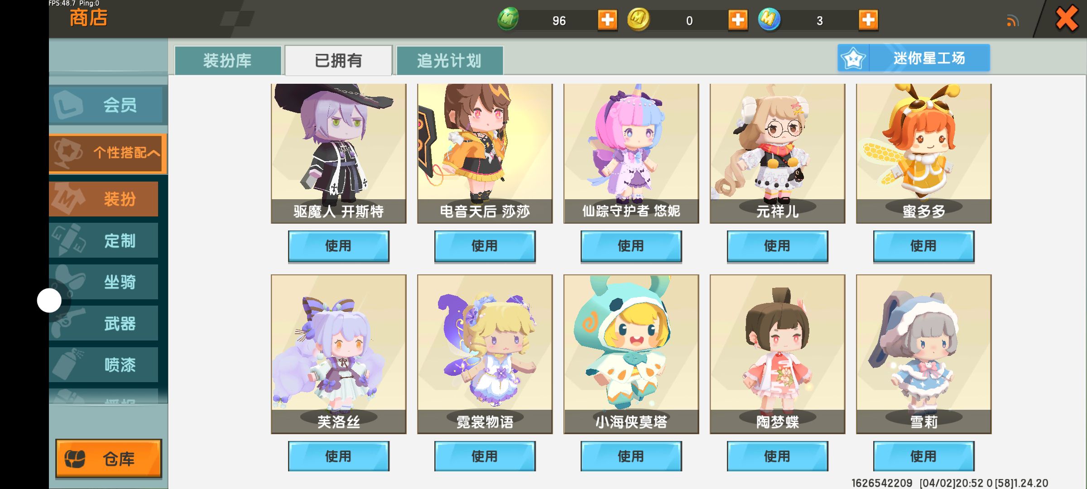Open 迷你星工场 star button
Screen dimensions: 1087x489
(914, 58)
